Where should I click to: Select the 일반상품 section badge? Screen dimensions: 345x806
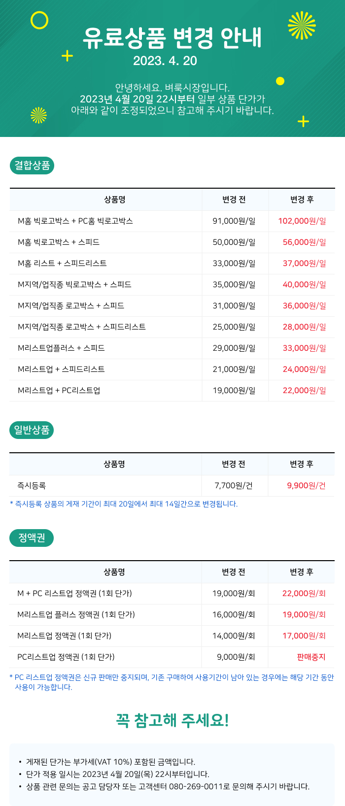tap(32, 430)
